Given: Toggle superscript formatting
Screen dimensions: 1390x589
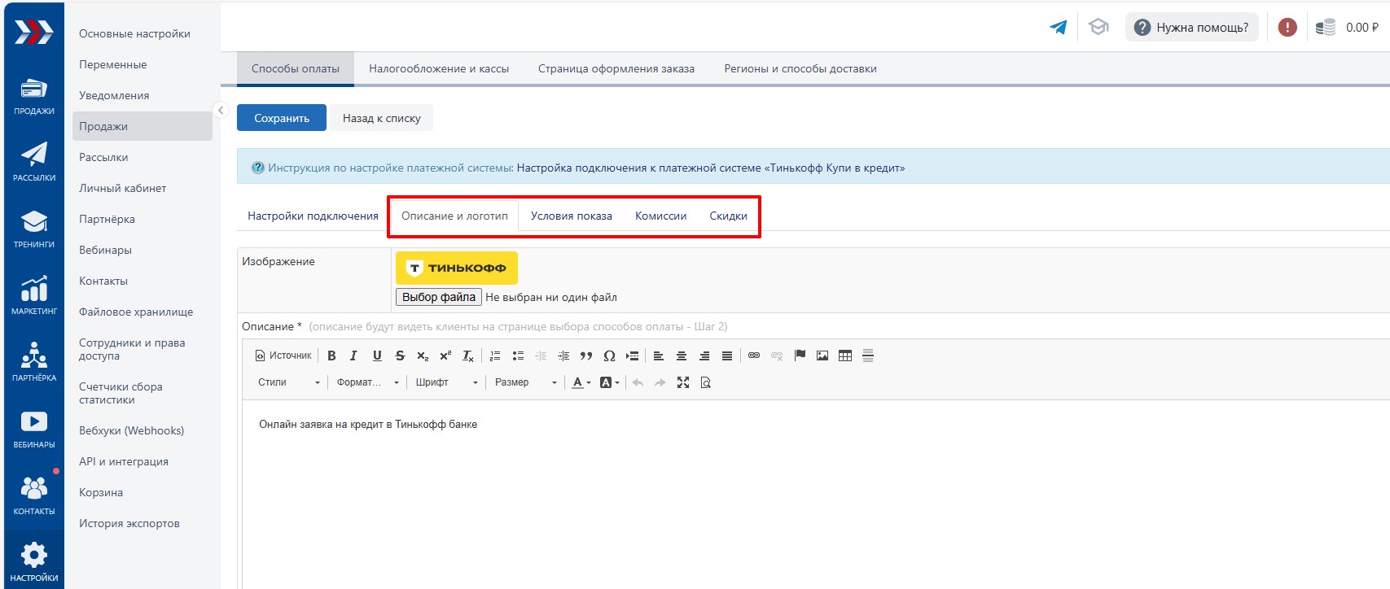Looking at the screenshot, I should (x=445, y=356).
